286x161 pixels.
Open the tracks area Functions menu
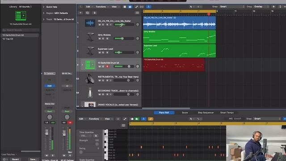102,7
